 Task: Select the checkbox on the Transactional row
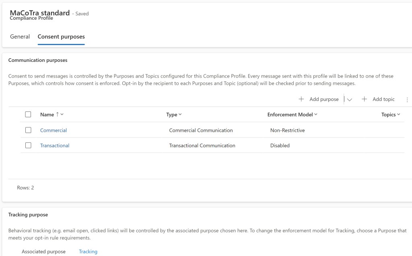click(28, 145)
